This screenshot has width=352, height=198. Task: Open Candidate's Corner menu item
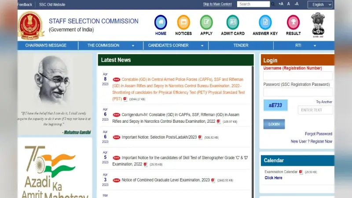168,45
